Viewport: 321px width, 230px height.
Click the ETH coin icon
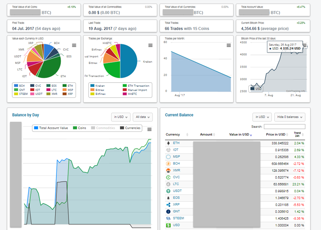(168, 143)
